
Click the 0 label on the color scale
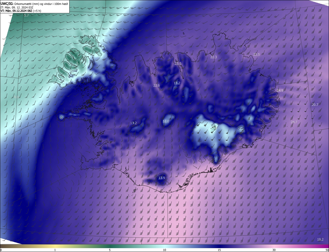1,250
